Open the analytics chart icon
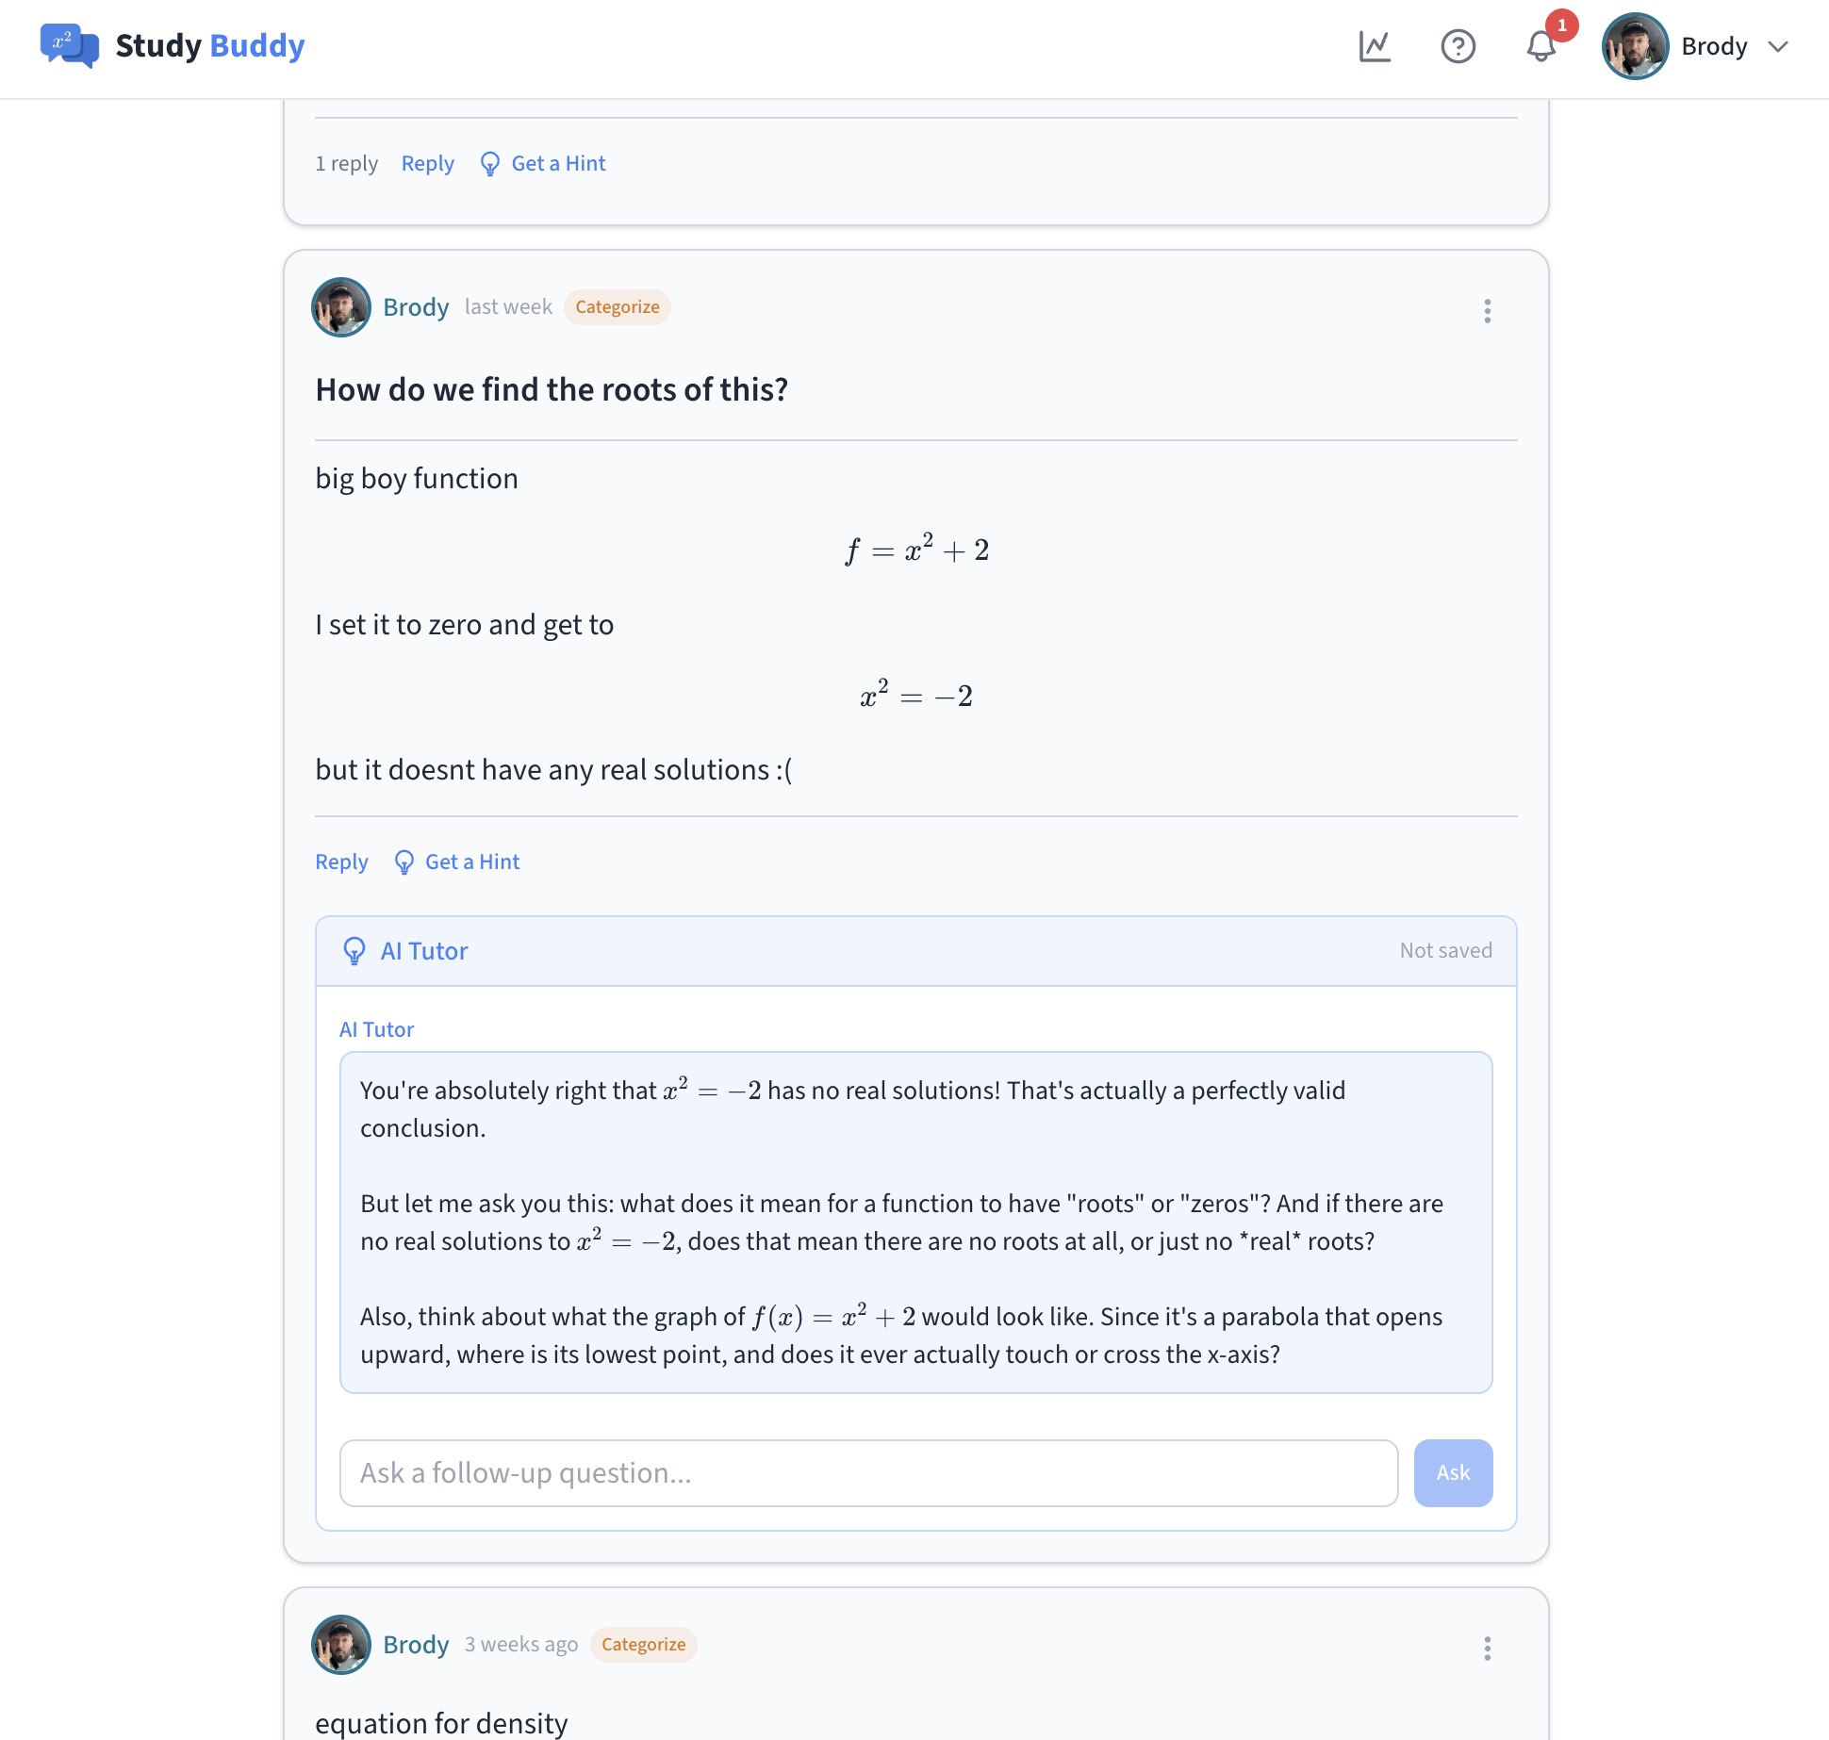The image size is (1829, 1740). tap(1375, 46)
